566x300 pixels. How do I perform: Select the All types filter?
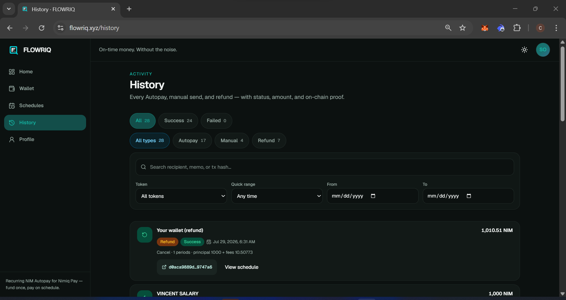point(150,141)
